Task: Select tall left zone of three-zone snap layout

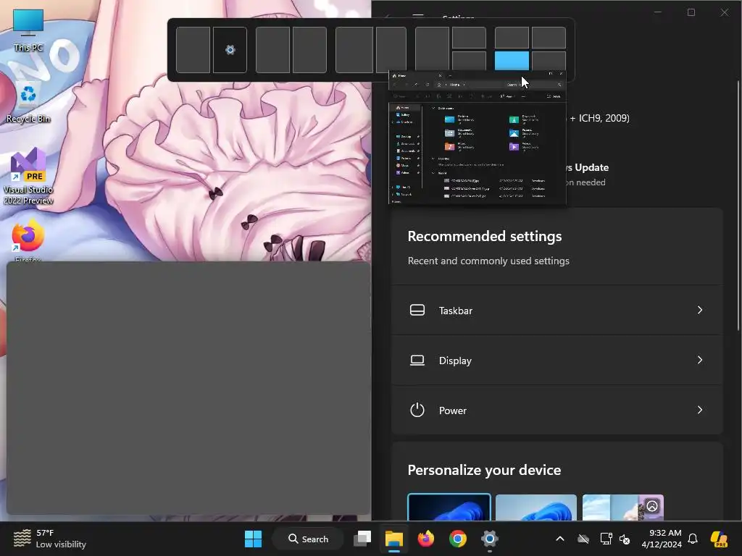Action: point(432,50)
